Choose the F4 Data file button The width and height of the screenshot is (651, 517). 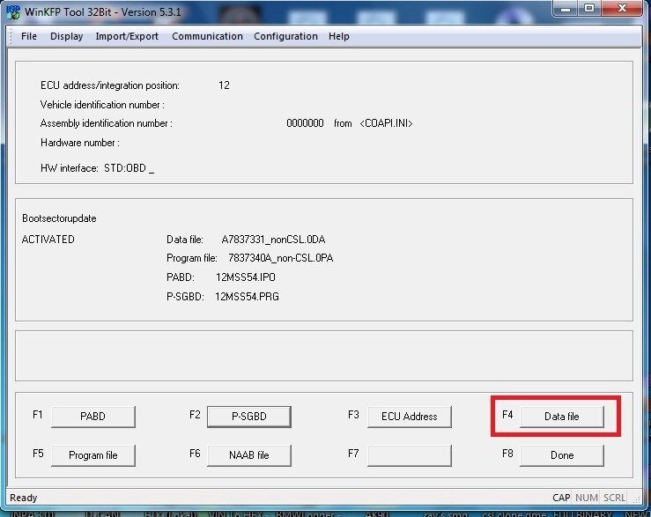pyautogui.click(x=561, y=417)
